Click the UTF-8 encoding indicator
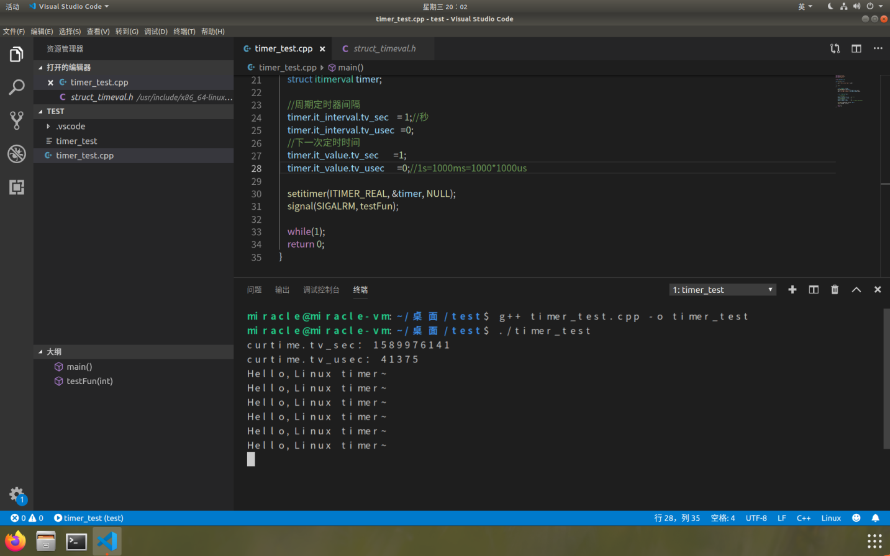 (756, 518)
